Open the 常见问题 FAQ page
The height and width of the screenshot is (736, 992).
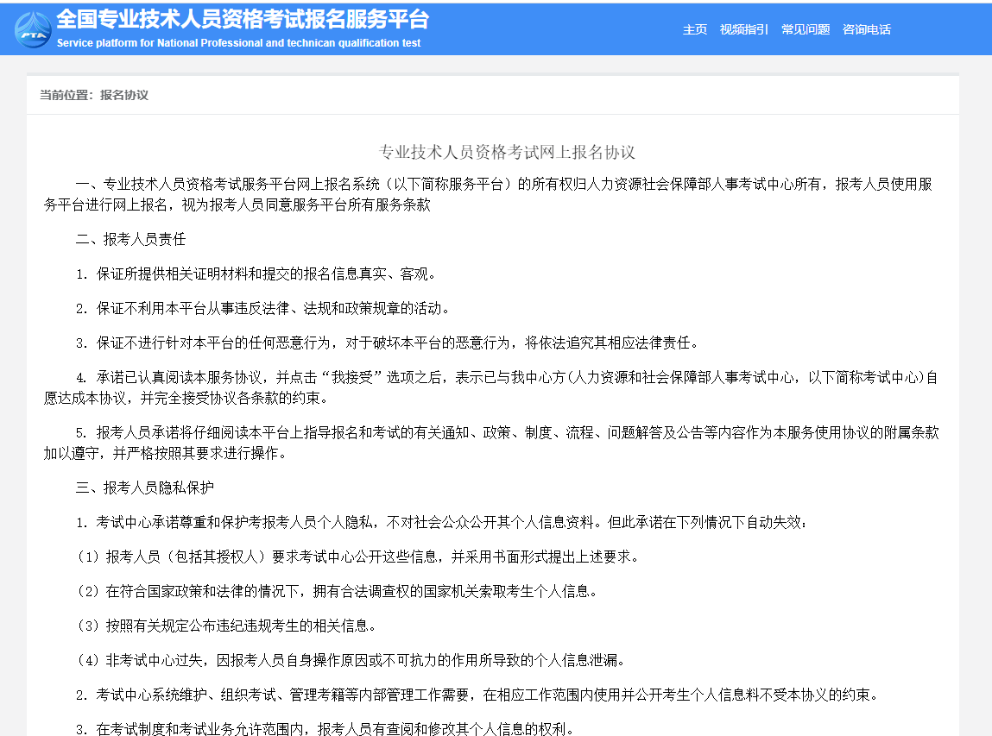click(805, 28)
